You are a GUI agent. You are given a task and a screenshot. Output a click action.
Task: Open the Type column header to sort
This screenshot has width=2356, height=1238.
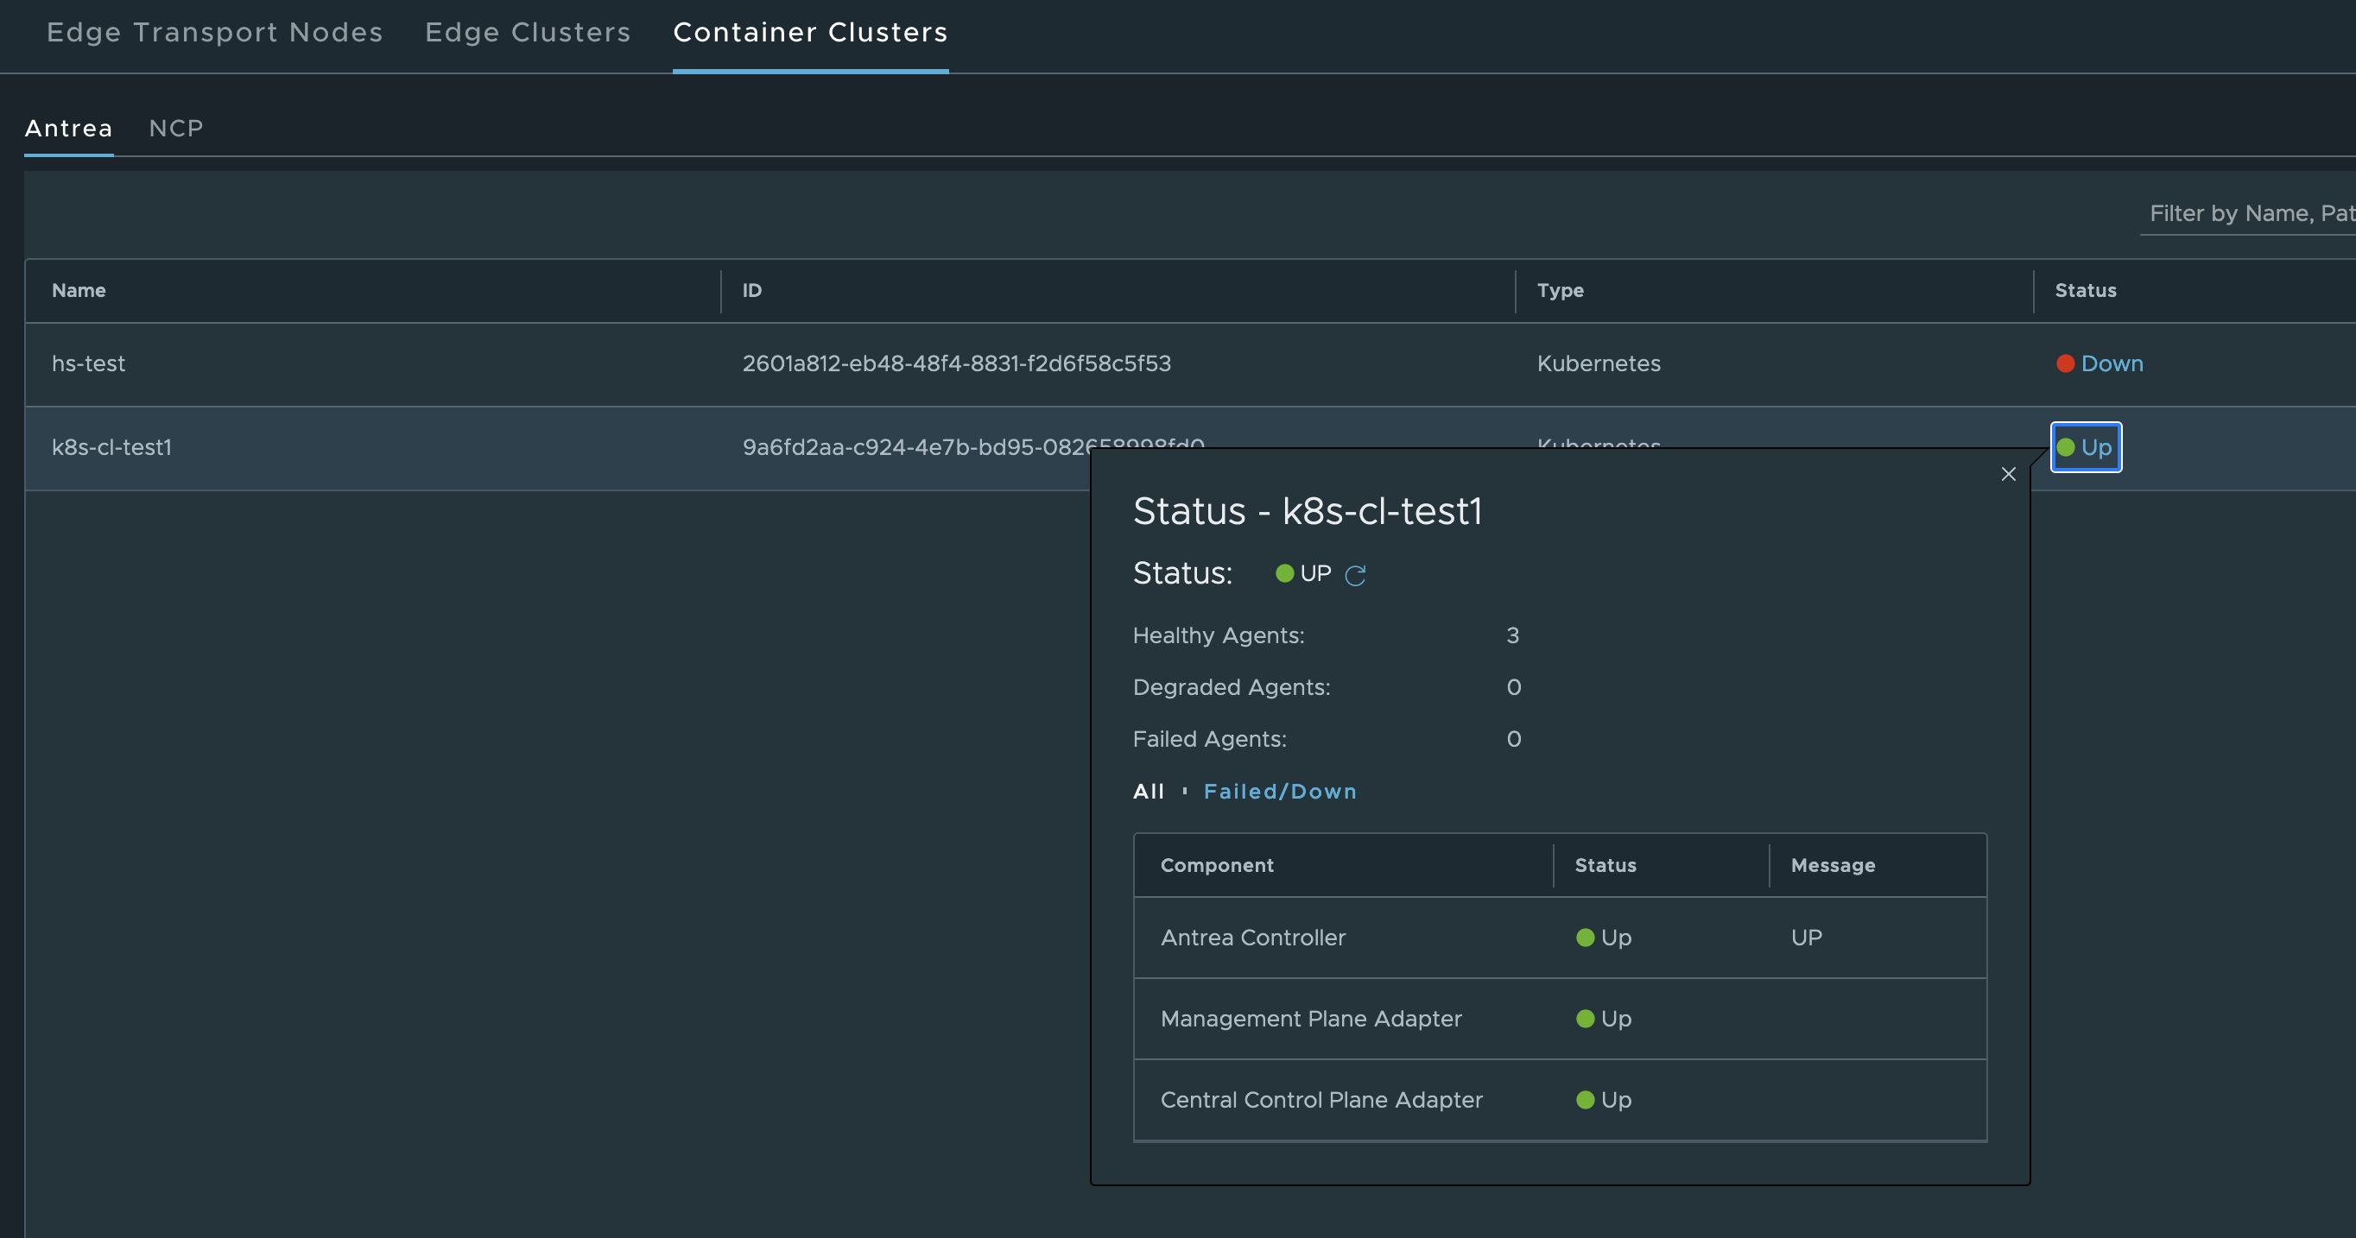pos(1561,291)
